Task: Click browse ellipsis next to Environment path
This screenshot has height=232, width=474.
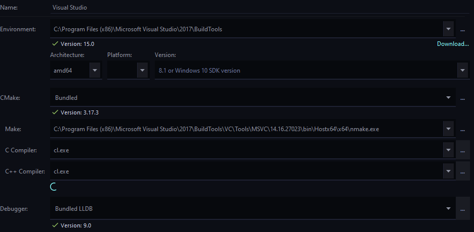Action: point(462,30)
